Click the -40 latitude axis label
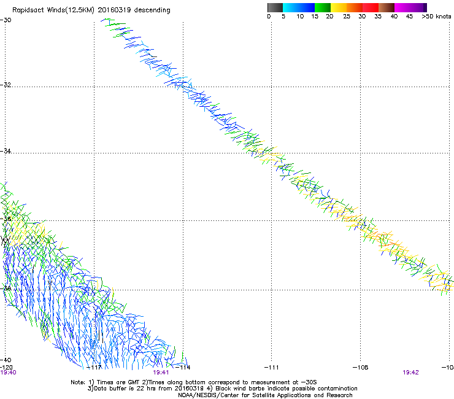Screen dimensions: 454x399 tap(6, 360)
